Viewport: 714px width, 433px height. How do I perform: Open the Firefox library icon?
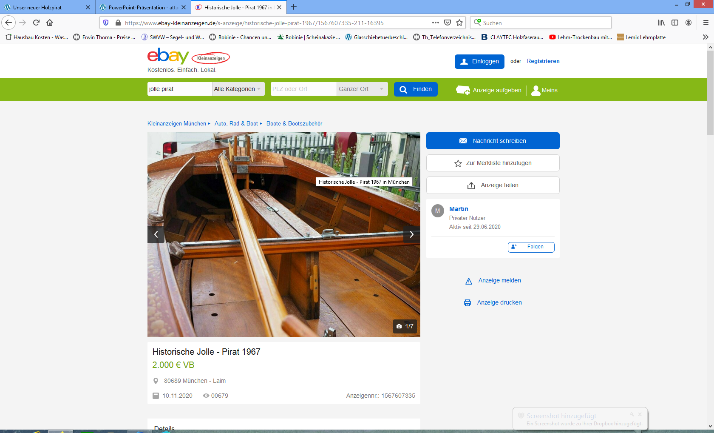click(x=661, y=23)
